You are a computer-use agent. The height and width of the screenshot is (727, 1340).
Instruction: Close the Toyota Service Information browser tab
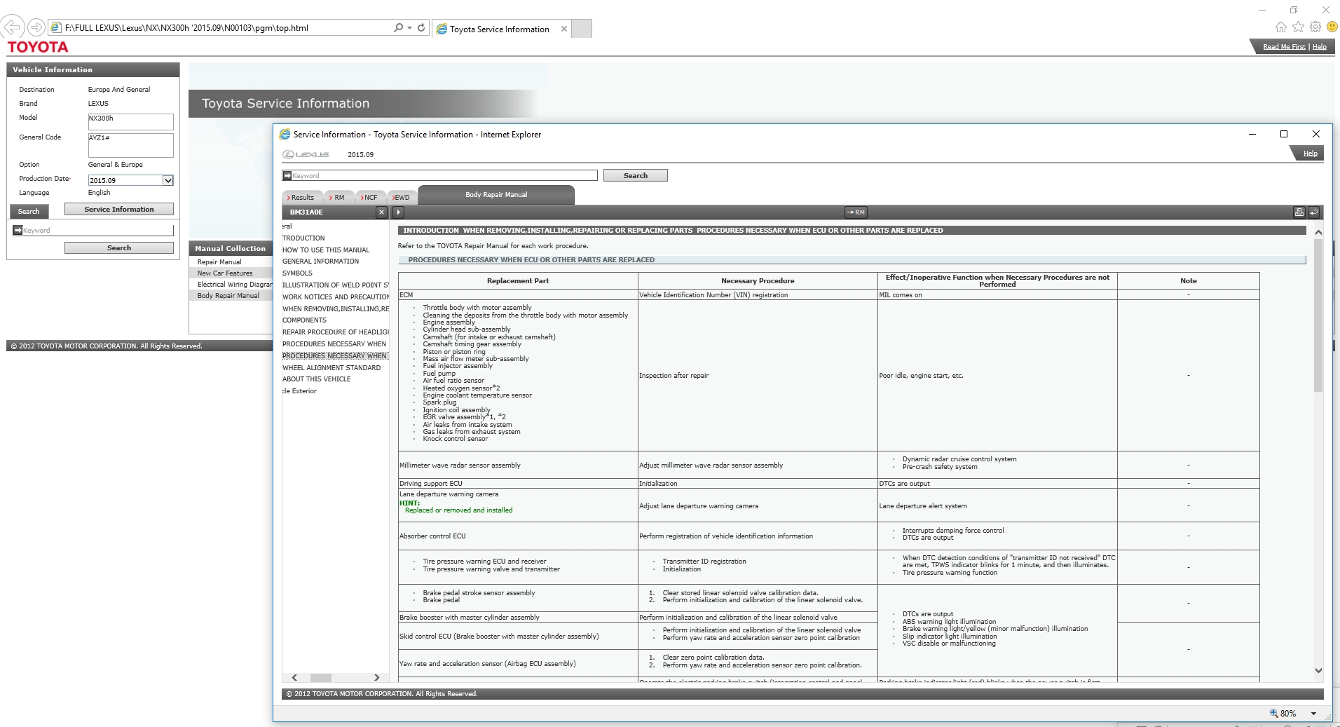pos(564,29)
